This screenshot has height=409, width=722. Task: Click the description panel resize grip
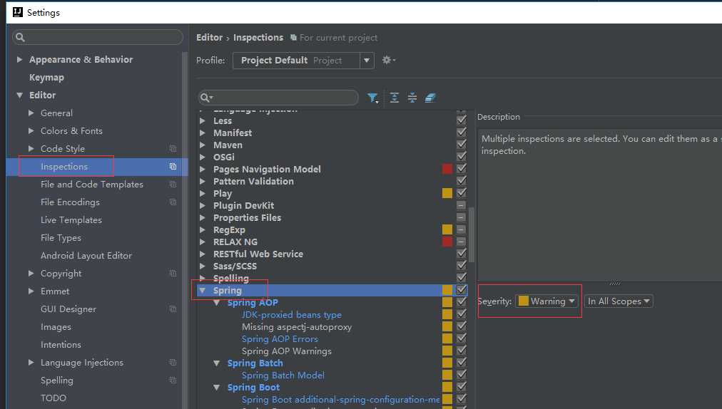615,284
